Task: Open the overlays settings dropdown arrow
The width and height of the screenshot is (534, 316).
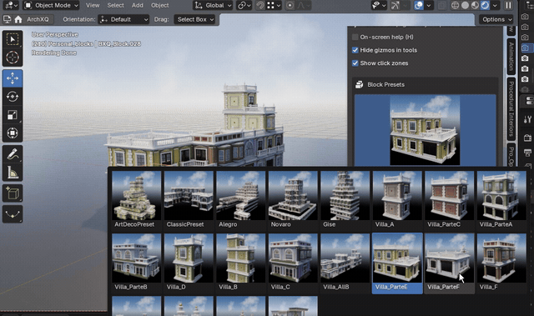Action: pyautogui.click(x=428, y=6)
